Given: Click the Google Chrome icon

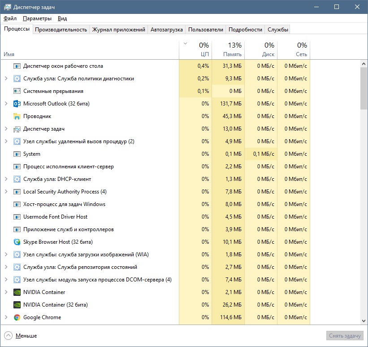Looking at the screenshot, I should click(x=17, y=317).
